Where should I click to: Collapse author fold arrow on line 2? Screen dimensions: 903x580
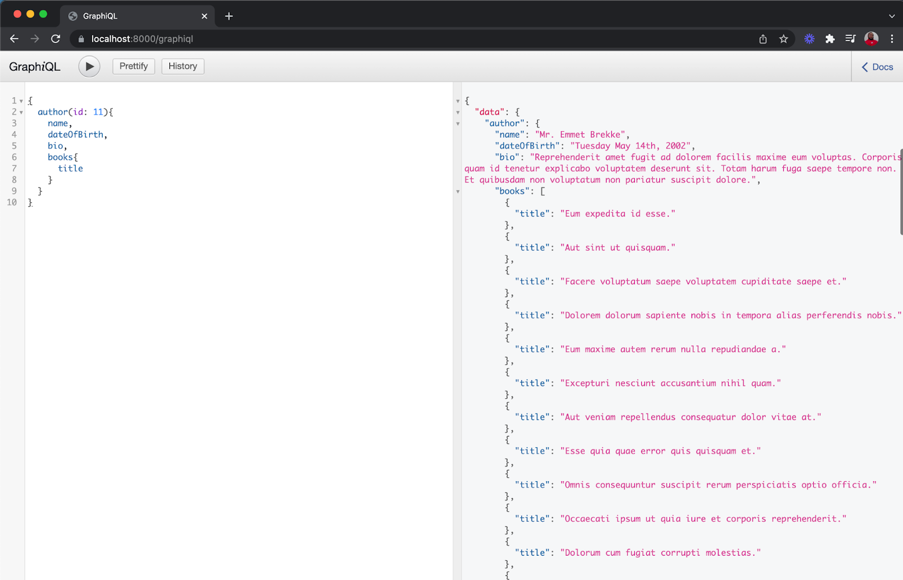[x=21, y=112]
